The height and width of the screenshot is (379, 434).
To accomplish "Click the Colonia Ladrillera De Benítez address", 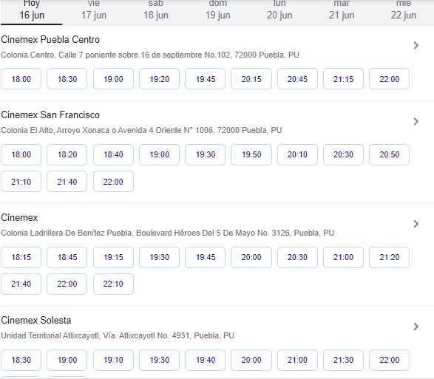I will tap(167, 233).
